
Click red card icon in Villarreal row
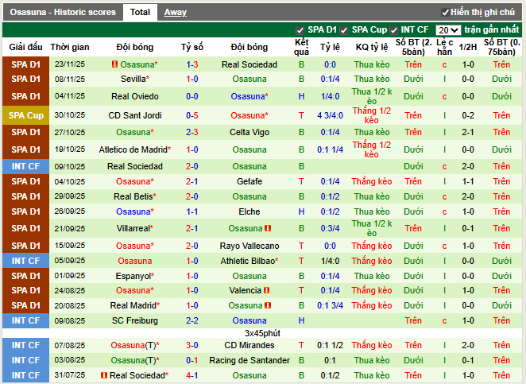pyautogui.click(x=268, y=228)
